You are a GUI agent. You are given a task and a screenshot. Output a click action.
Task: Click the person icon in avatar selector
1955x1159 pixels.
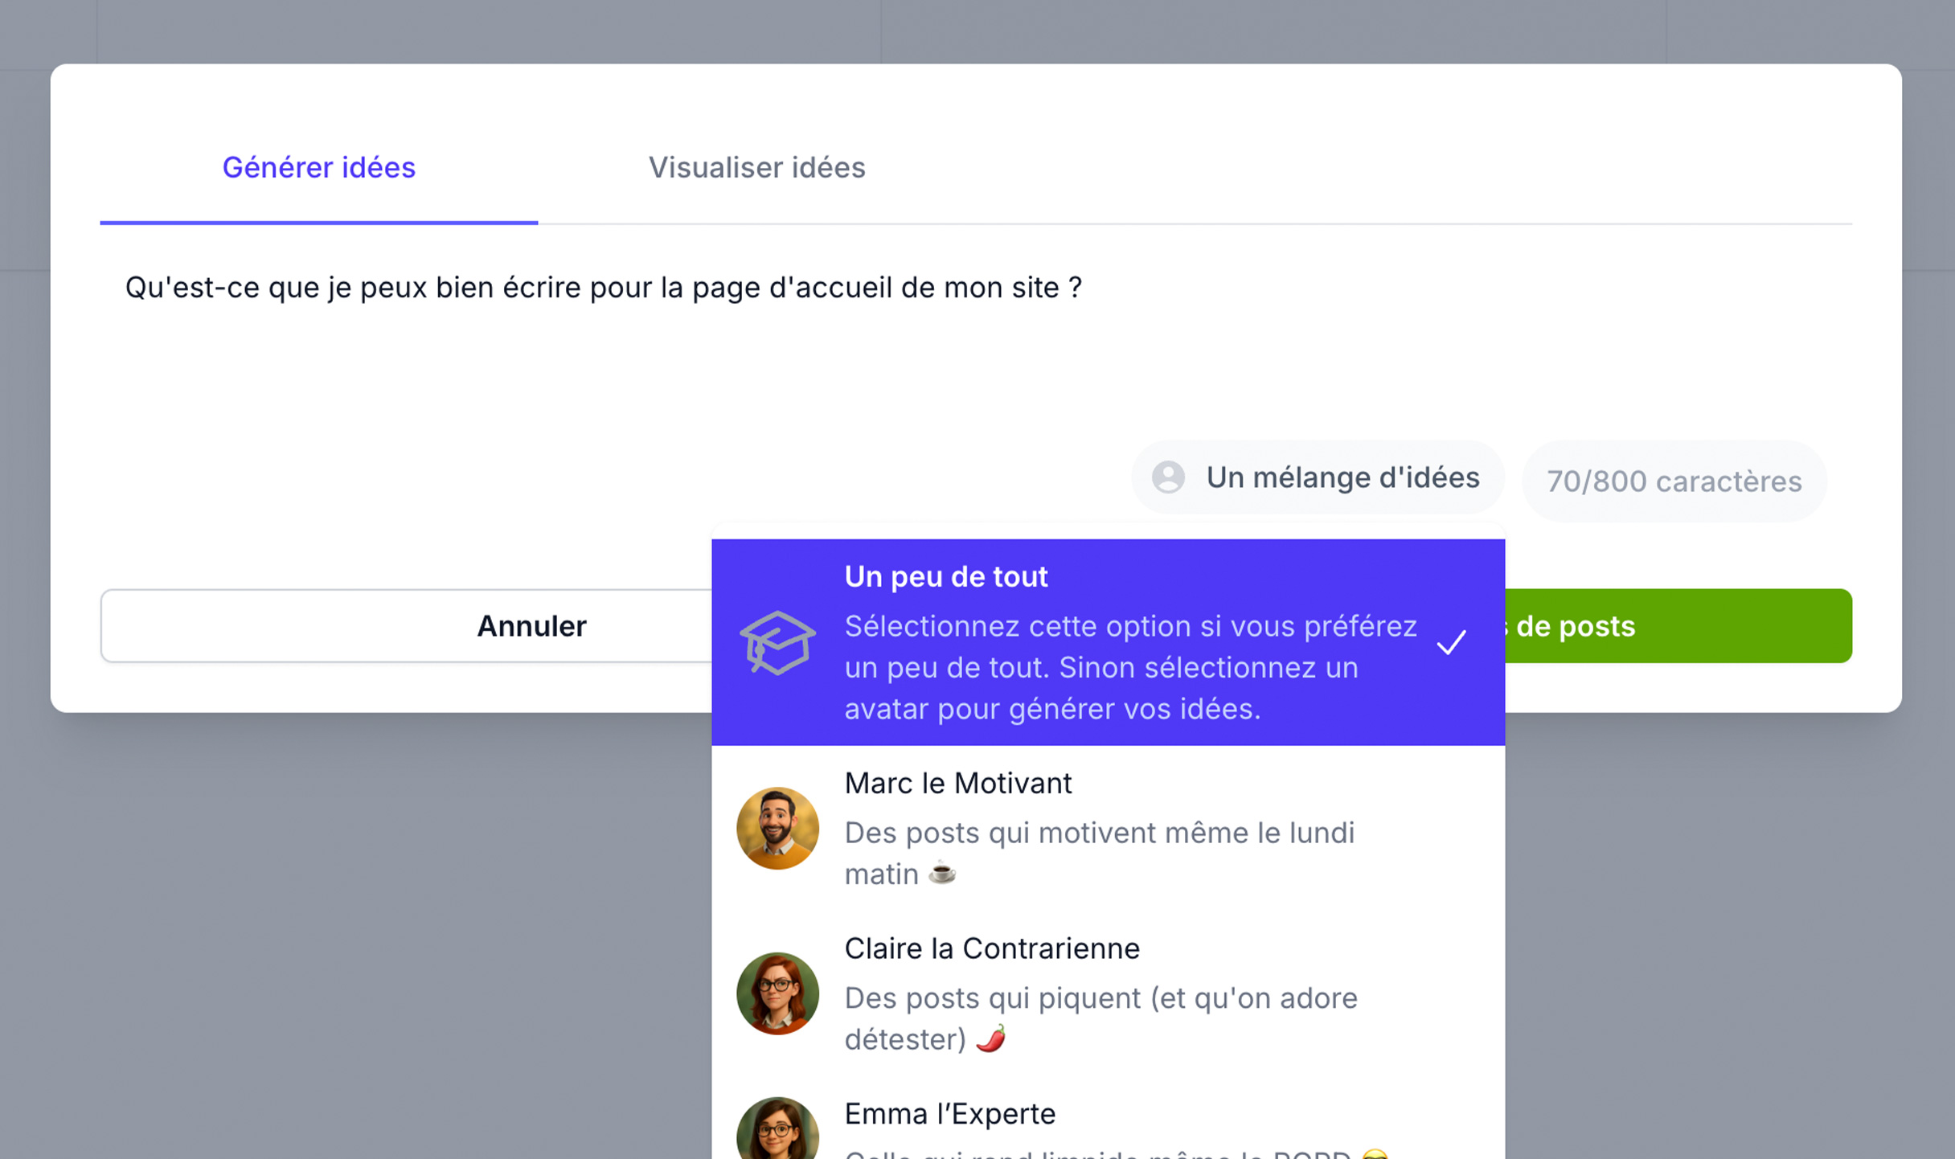click(1168, 477)
